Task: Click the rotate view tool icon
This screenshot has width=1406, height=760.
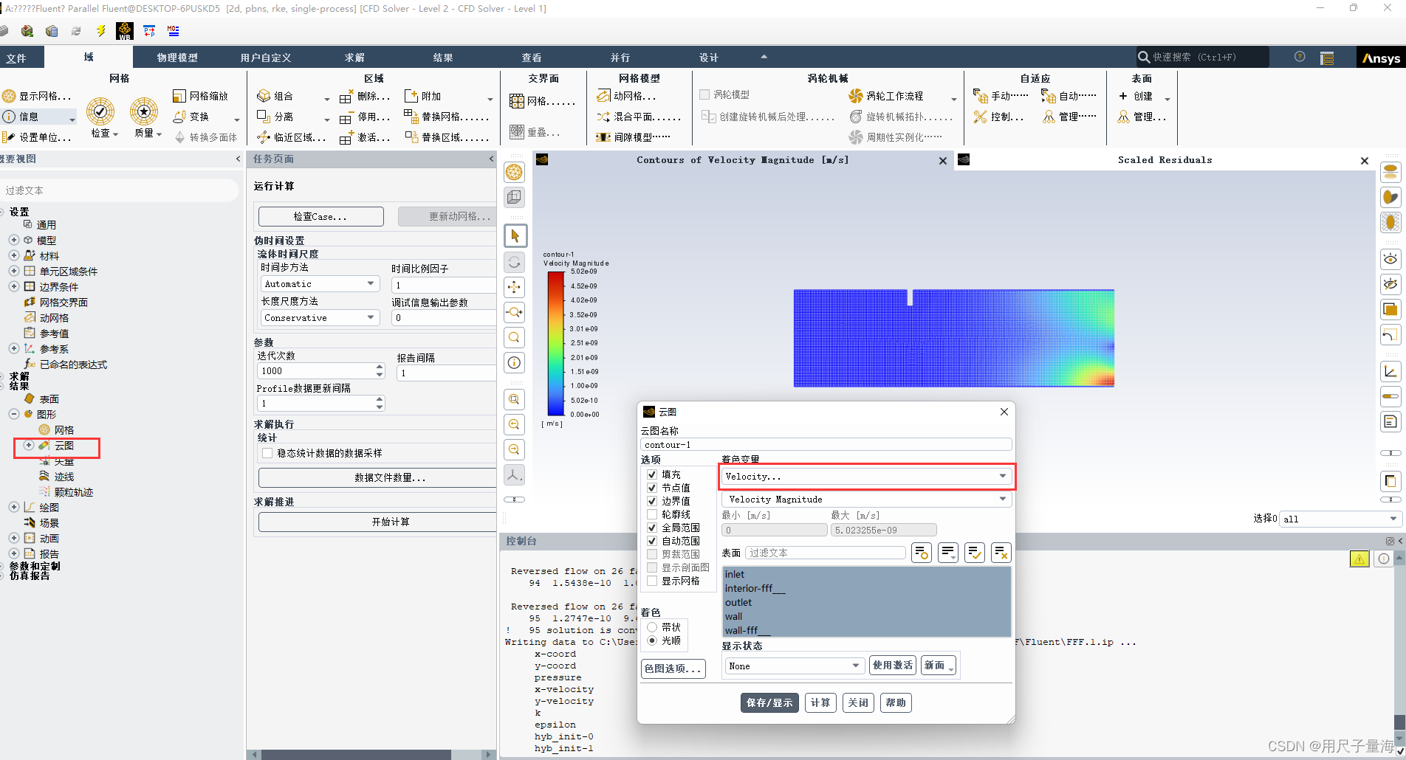Action: pyautogui.click(x=515, y=262)
